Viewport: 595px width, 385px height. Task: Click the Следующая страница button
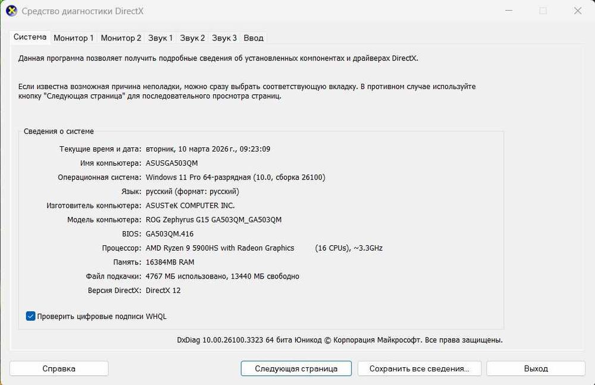296,368
